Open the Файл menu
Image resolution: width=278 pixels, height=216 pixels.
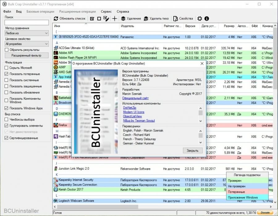click(7, 11)
